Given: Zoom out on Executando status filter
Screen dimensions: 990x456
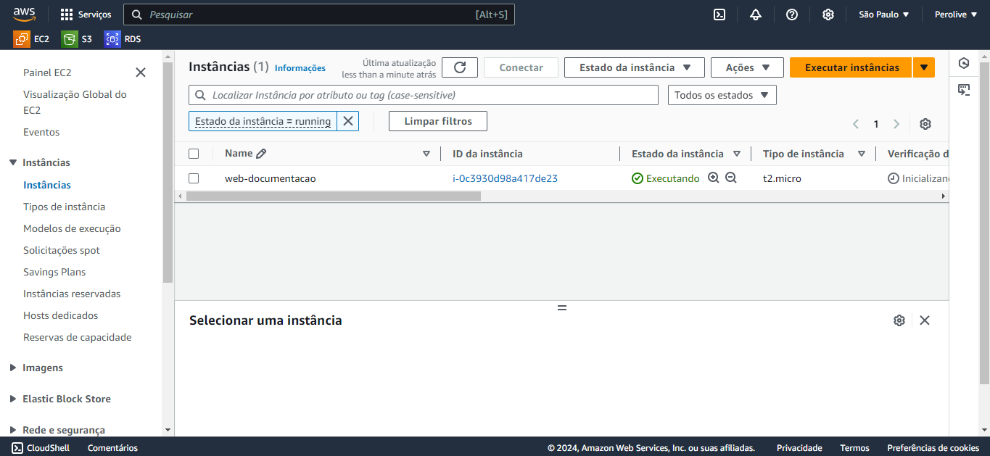Looking at the screenshot, I should [x=731, y=178].
